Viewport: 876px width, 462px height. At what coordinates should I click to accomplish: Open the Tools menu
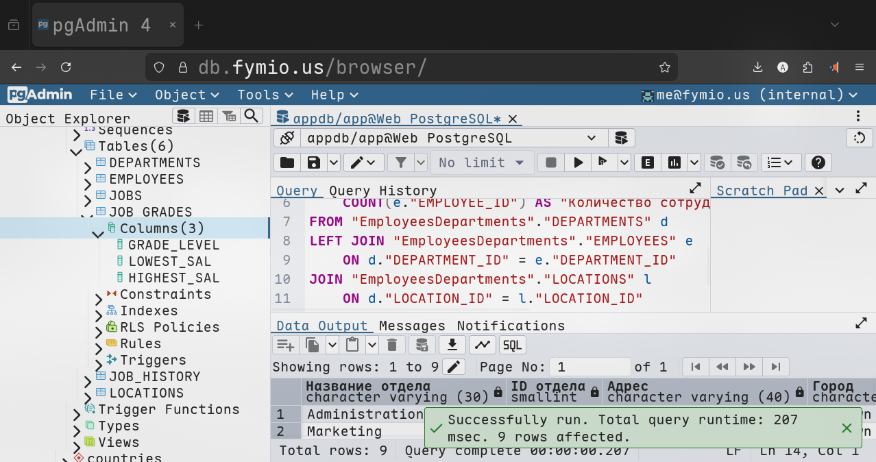click(265, 95)
